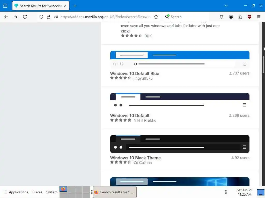
Task: Open the System menu
Action: click(52, 192)
